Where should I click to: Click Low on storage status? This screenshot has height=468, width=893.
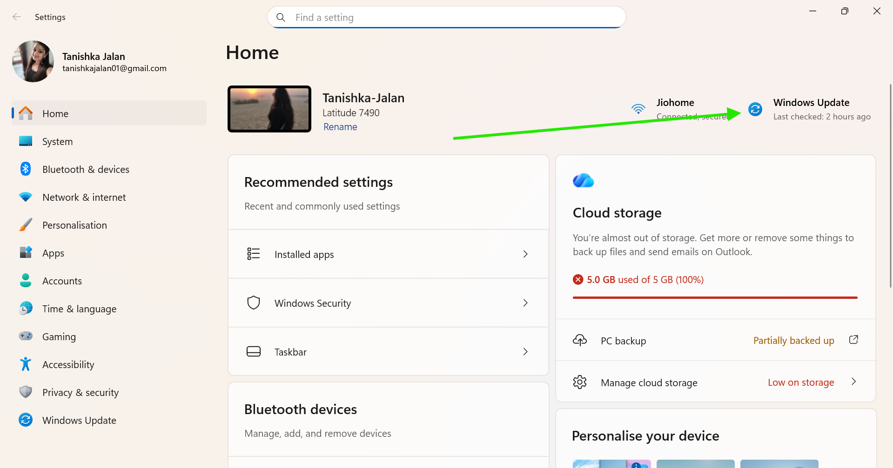801,382
